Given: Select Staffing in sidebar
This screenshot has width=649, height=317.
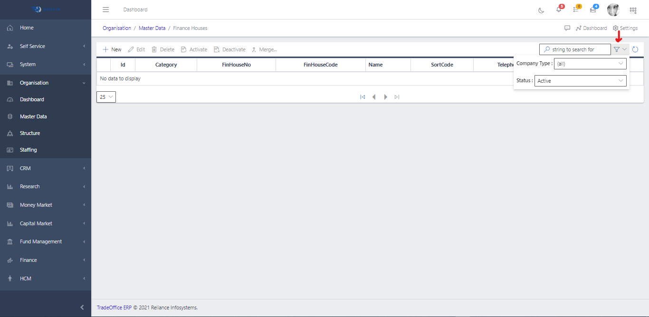Looking at the screenshot, I should (x=28, y=150).
